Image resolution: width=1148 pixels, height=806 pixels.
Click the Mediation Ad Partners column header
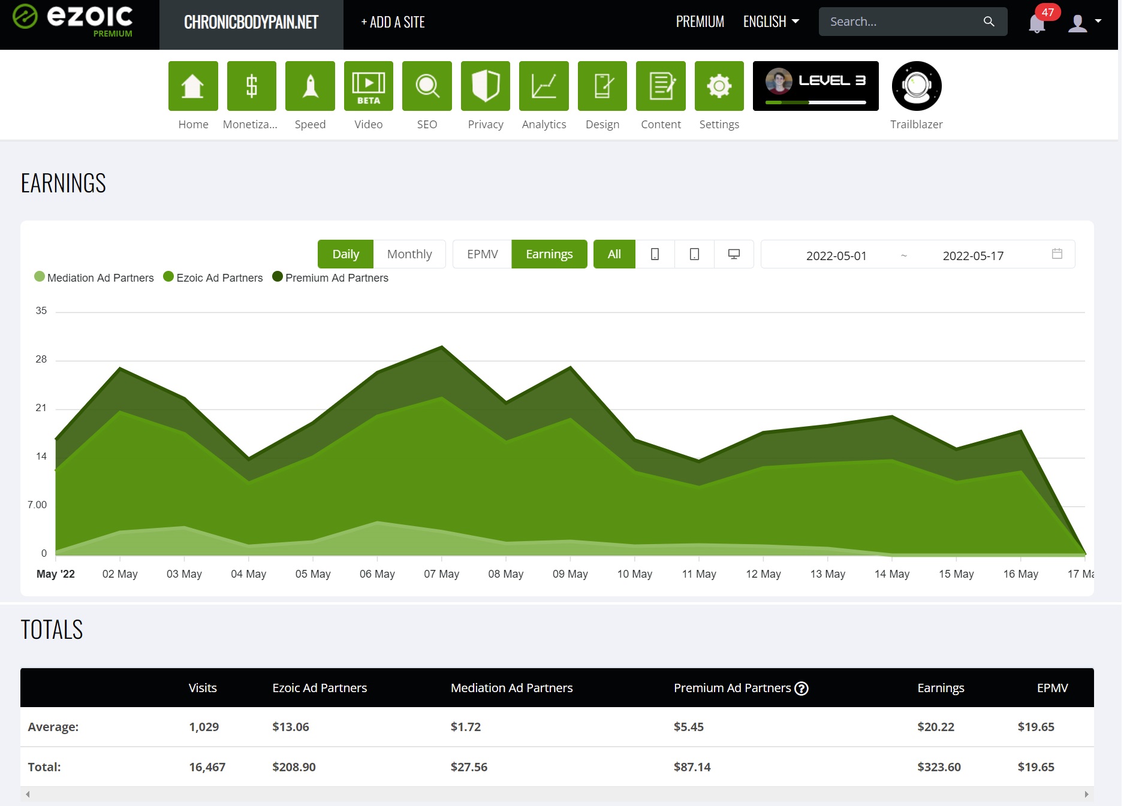[x=512, y=688]
